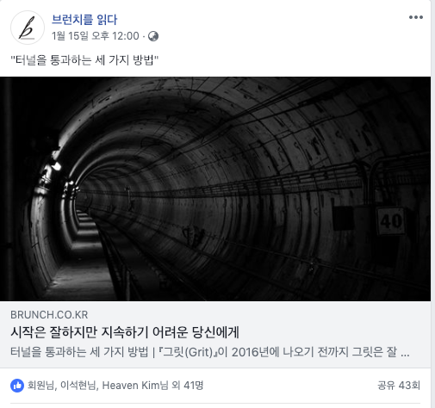Select 회원님 in the reactions list

pyautogui.click(x=40, y=386)
